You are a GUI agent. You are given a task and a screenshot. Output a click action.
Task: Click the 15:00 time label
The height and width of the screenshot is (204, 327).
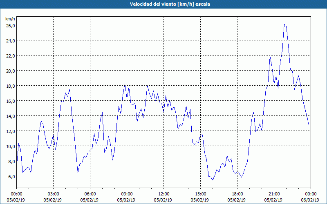pyautogui.click(x=200, y=194)
